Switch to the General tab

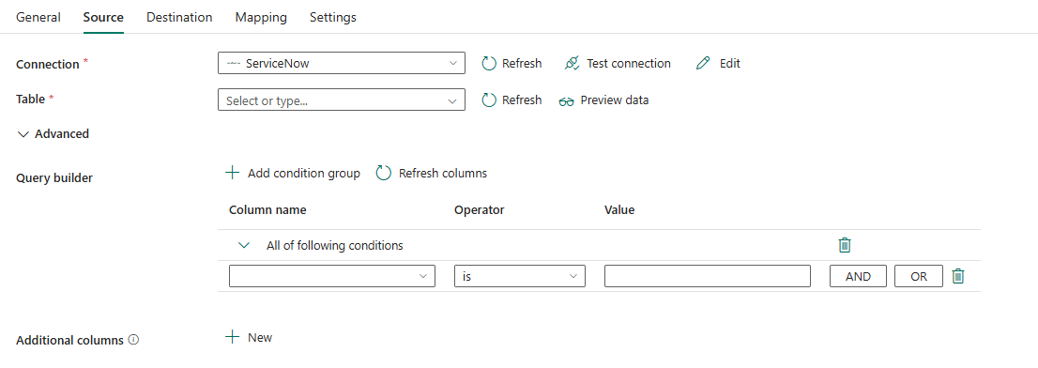(38, 17)
